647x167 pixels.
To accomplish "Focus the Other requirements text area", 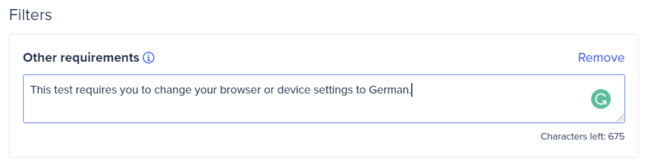I will tap(324, 99).
